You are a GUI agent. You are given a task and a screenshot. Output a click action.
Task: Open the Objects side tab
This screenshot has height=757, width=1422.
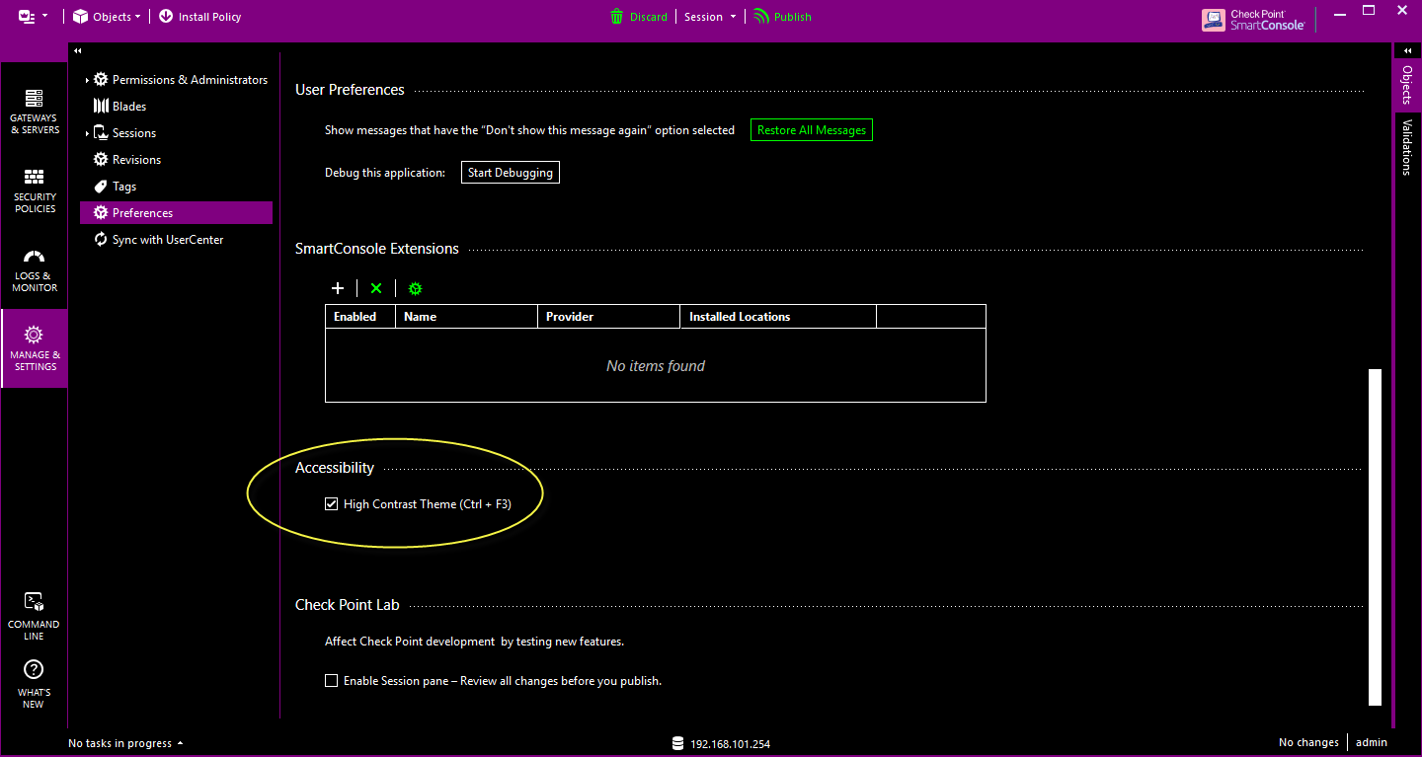(x=1407, y=85)
